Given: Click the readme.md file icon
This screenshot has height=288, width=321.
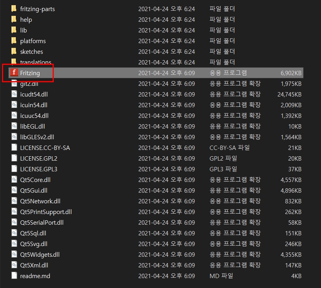Looking at the screenshot, I should click(14, 275).
